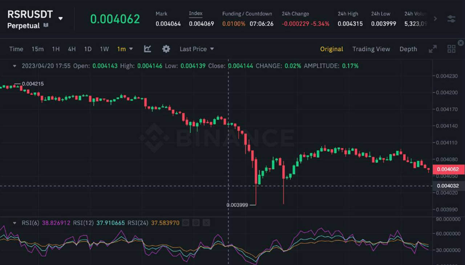Open the chart style line icon

point(147,49)
